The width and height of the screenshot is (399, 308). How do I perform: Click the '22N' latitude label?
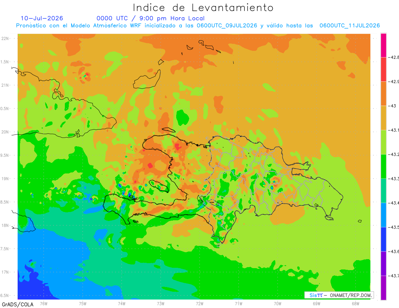pyautogui.click(x=5, y=39)
